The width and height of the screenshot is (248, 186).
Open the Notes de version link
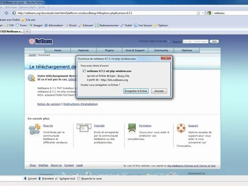49,104
